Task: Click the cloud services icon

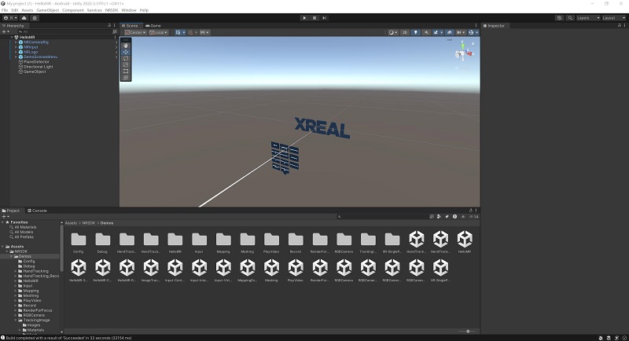Action: coord(24,17)
